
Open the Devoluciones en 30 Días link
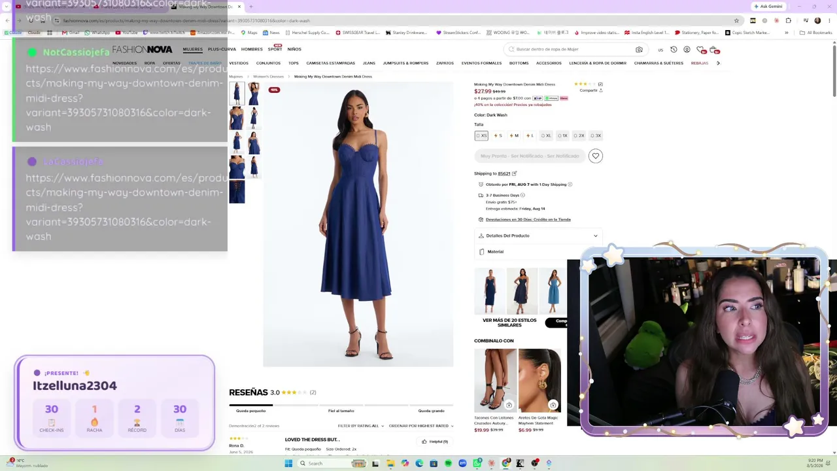(x=528, y=220)
